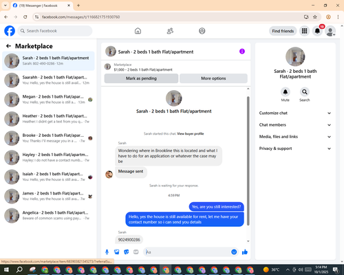Image resolution: width=344 pixels, height=275 pixels.
Task: Attach a file using the photo icon
Action: [117, 252]
